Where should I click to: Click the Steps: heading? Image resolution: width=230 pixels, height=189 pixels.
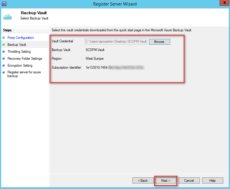tap(8, 30)
